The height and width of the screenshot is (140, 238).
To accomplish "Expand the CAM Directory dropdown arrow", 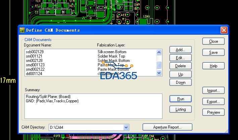I will (126, 127).
